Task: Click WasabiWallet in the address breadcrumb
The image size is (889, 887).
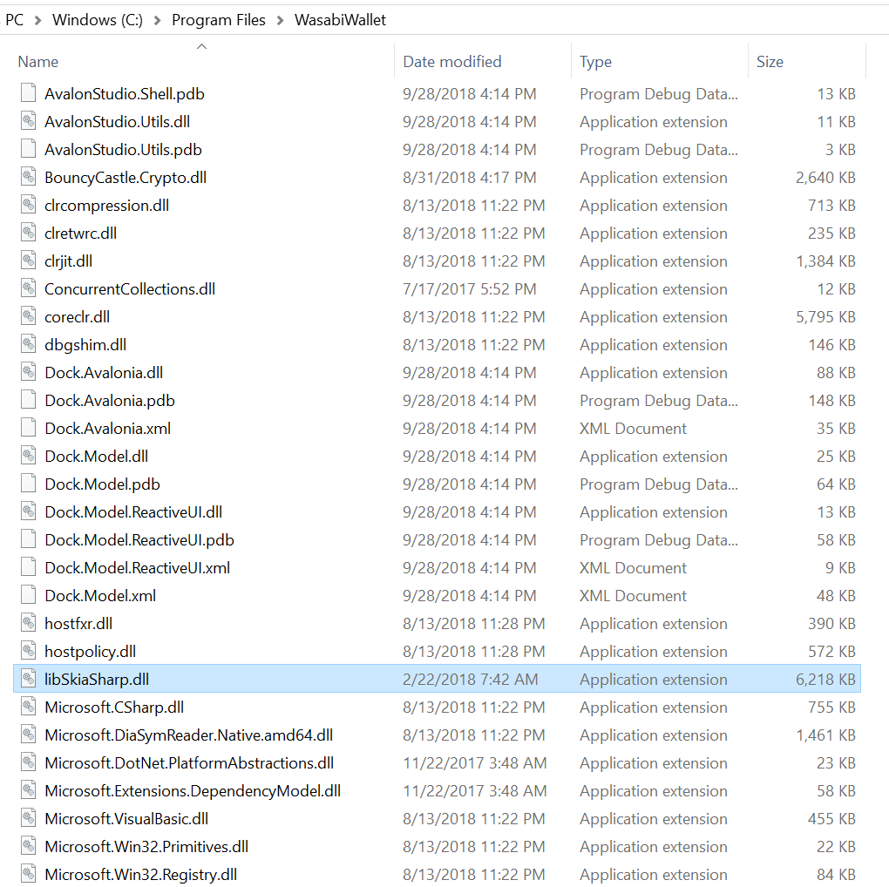Action: pyautogui.click(x=340, y=20)
